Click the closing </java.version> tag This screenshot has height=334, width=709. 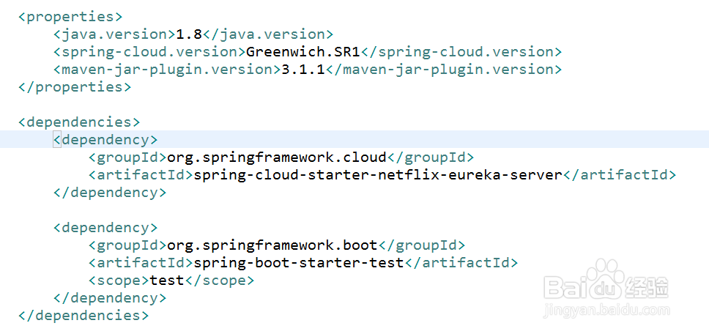click(x=267, y=34)
